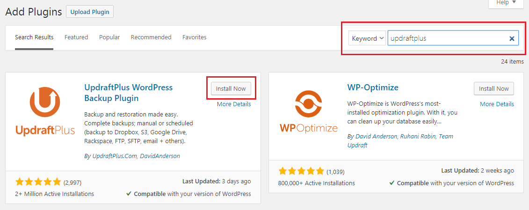Click the UpdraftPlus plugin logo
Screen dimensions: 529x210
pyautogui.click(x=45, y=111)
